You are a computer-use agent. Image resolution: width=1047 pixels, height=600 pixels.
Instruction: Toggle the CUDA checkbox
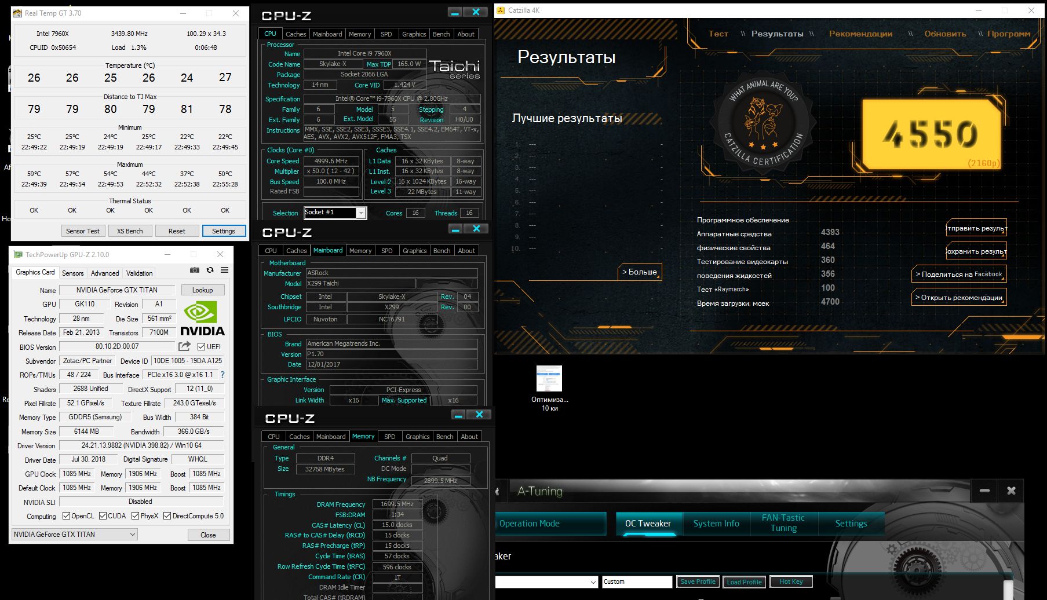[103, 516]
